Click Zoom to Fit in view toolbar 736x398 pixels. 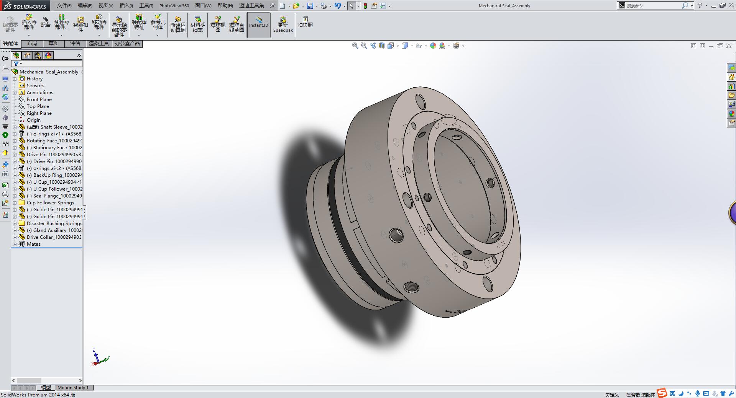(x=355, y=46)
